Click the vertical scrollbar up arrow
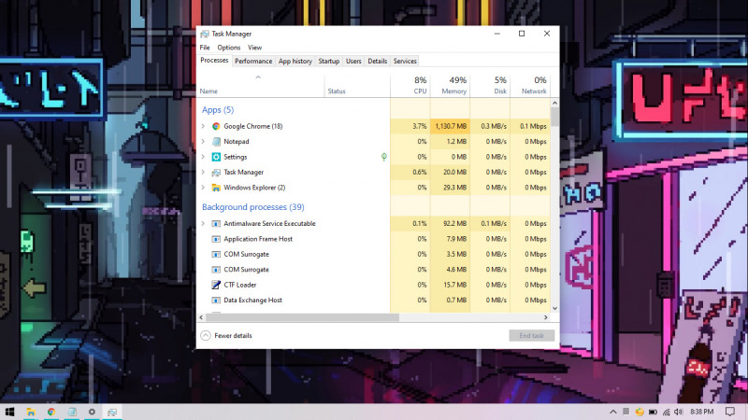 (554, 103)
